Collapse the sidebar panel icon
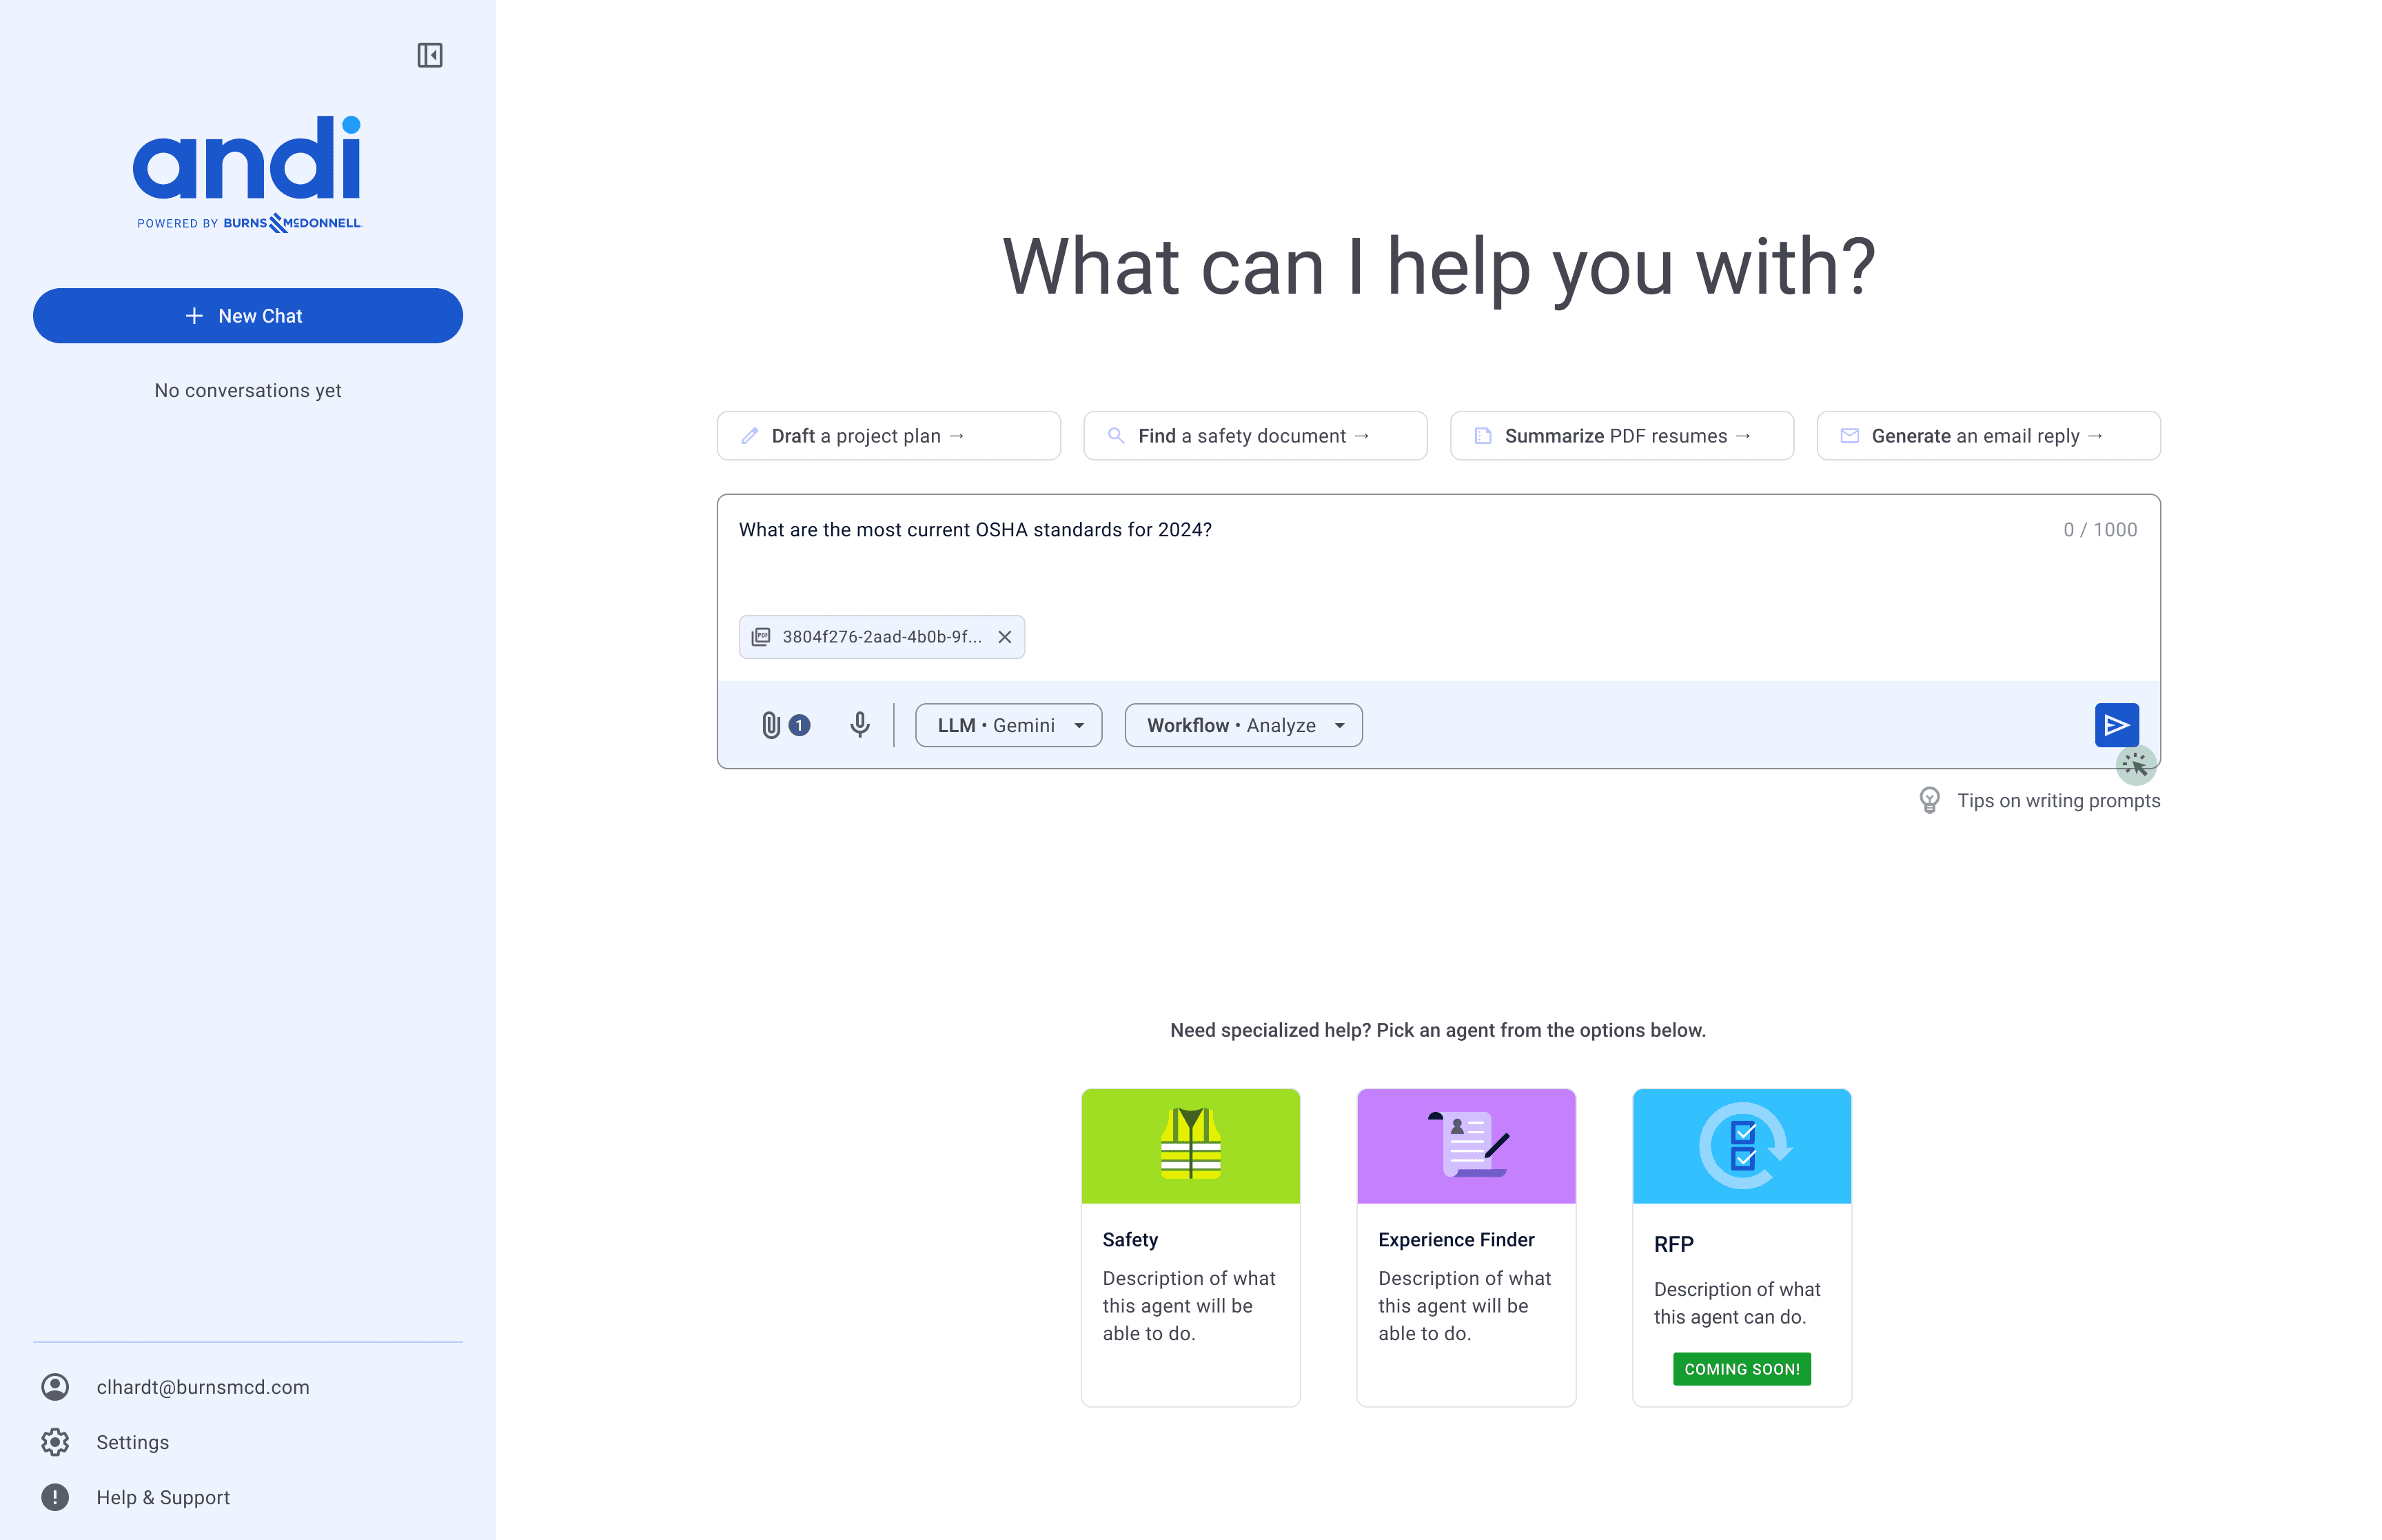 430,55
